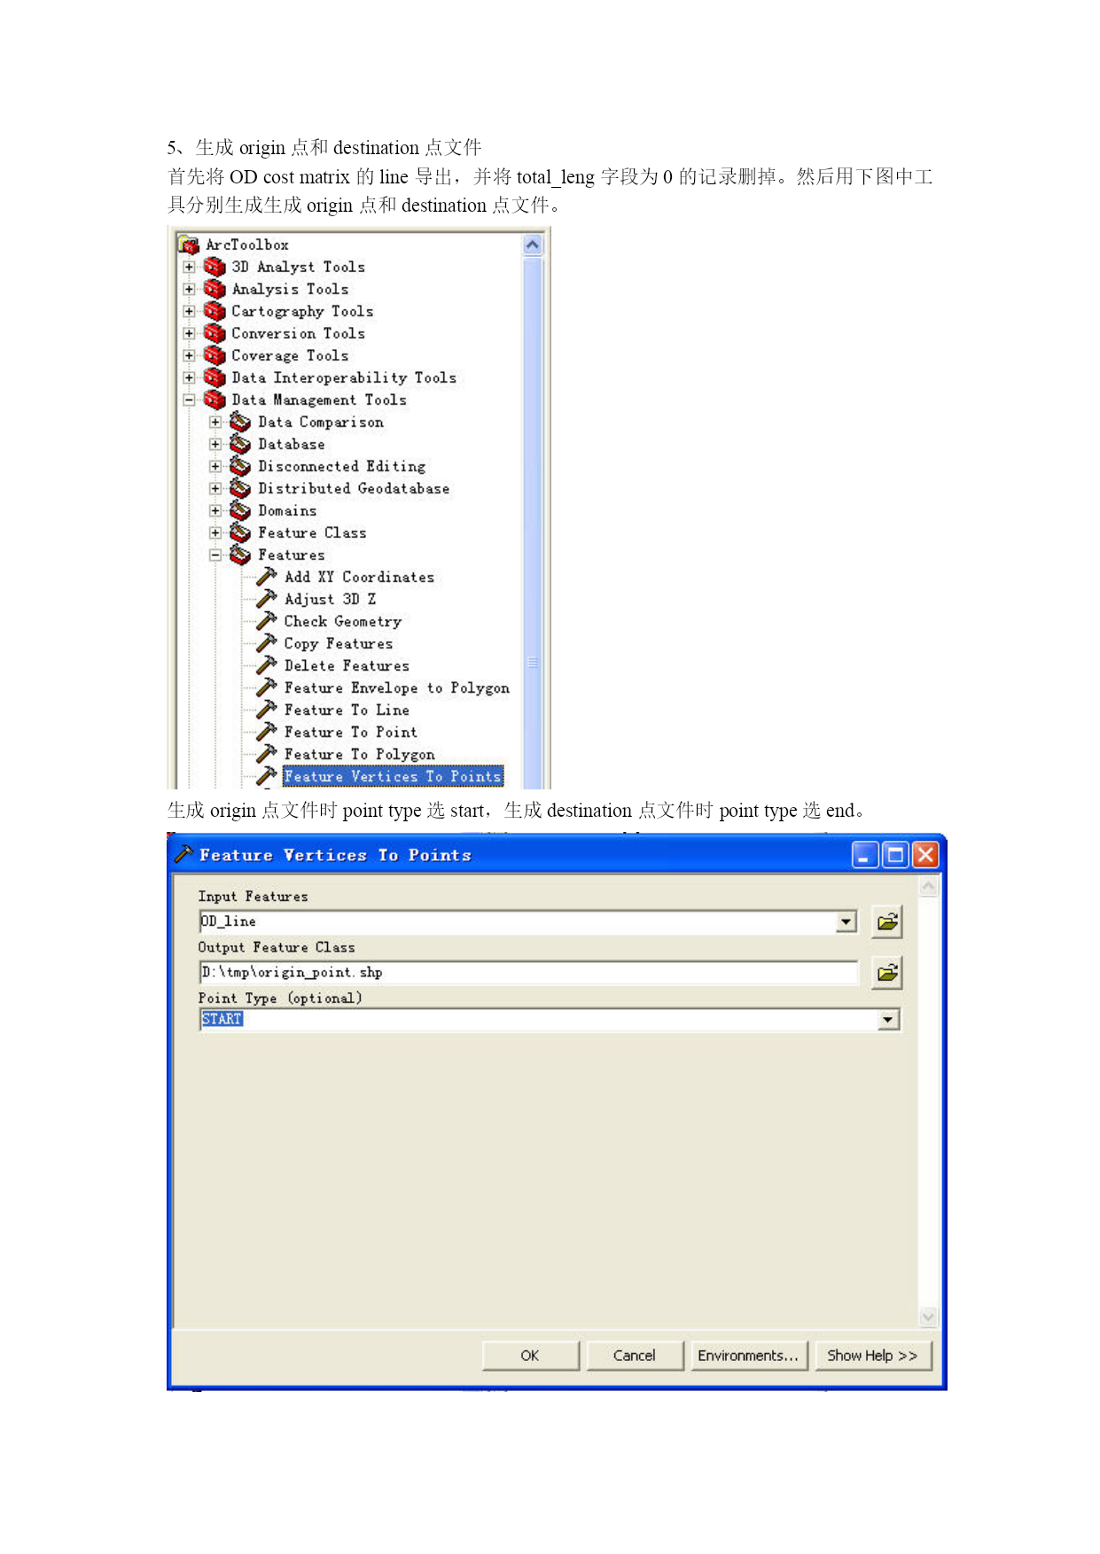The image size is (1100, 1554).
Task: Expand the Coverage Tools node
Action: 189,355
